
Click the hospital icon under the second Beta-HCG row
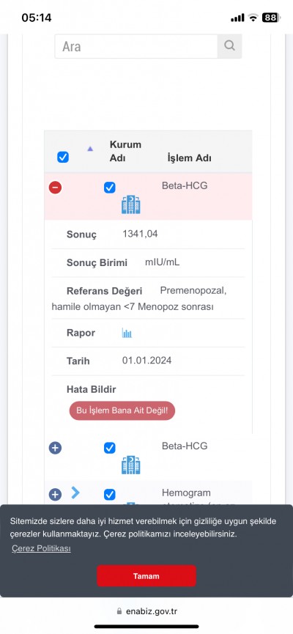[131, 465]
